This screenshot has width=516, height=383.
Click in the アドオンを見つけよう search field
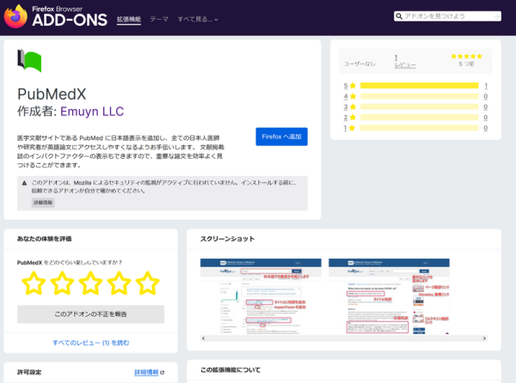(x=447, y=16)
